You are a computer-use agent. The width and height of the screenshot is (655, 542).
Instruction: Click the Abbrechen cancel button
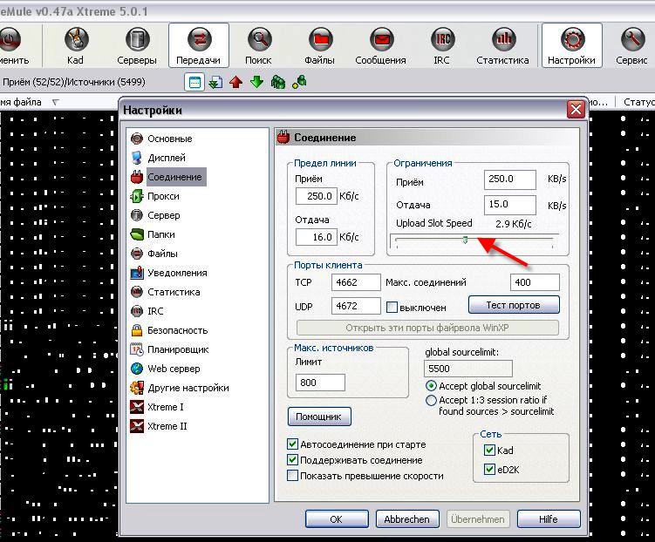407,519
